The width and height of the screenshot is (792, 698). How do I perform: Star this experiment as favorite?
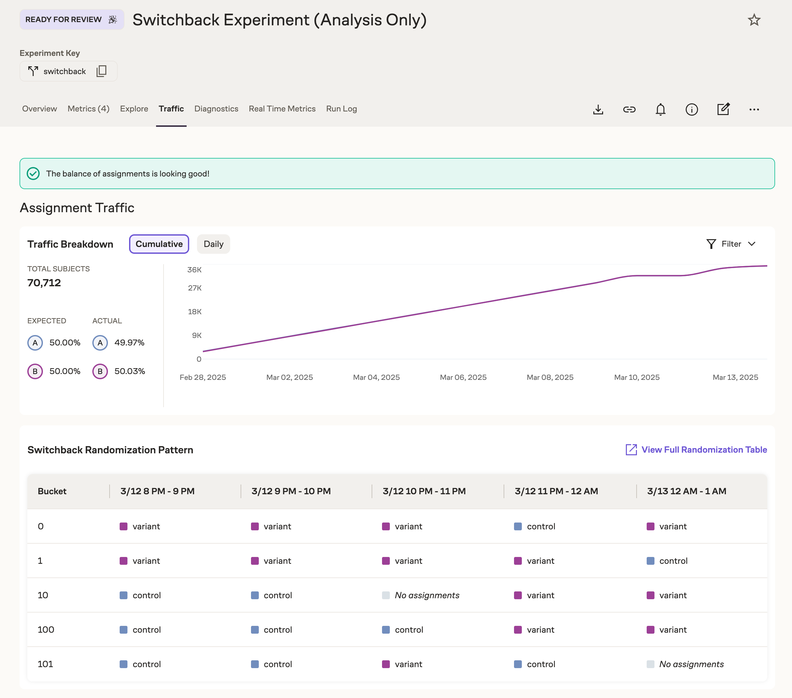[754, 20]
